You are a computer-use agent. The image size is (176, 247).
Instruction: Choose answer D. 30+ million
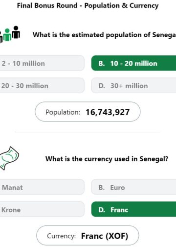pos(133,85)
